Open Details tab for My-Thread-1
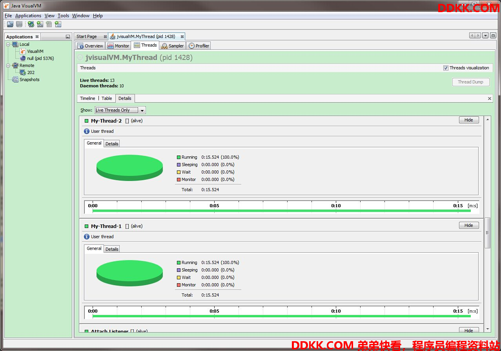 [x=112, y=249]
